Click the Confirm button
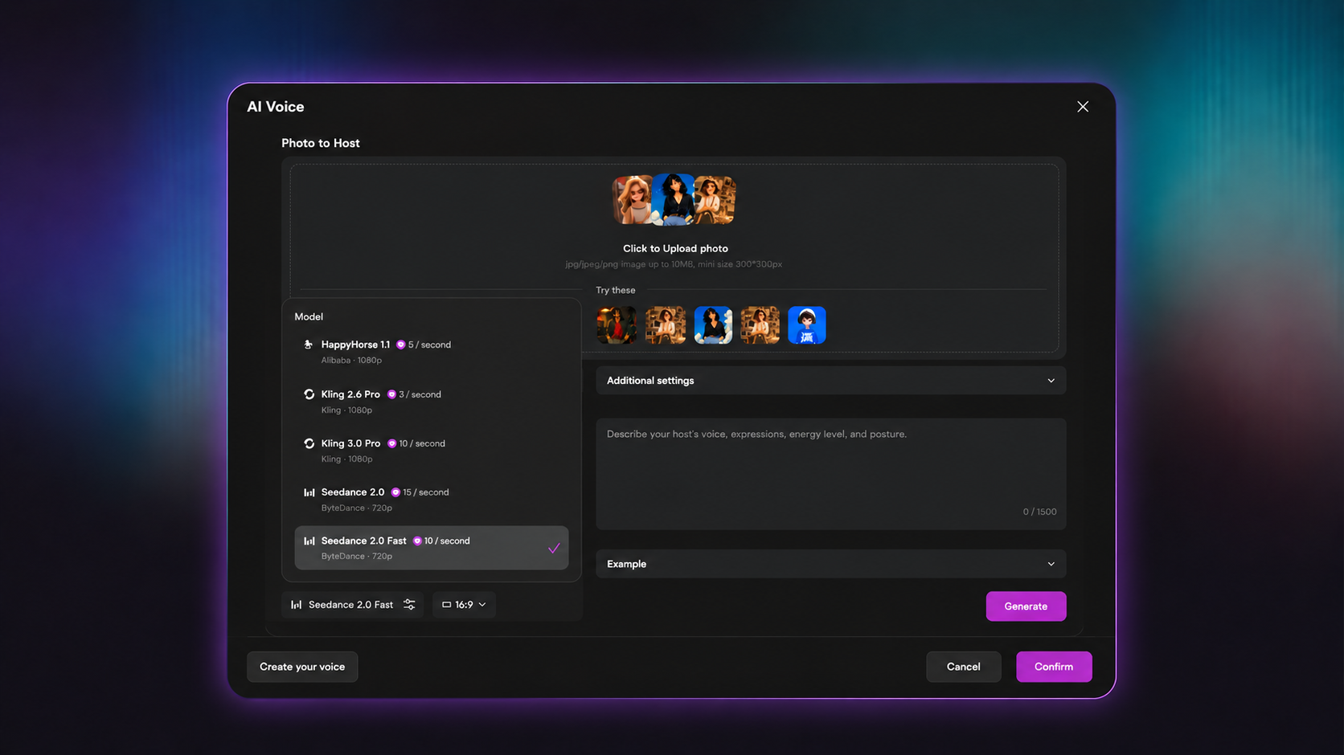The image size is (1344, 755). [x=1054, y=667]
